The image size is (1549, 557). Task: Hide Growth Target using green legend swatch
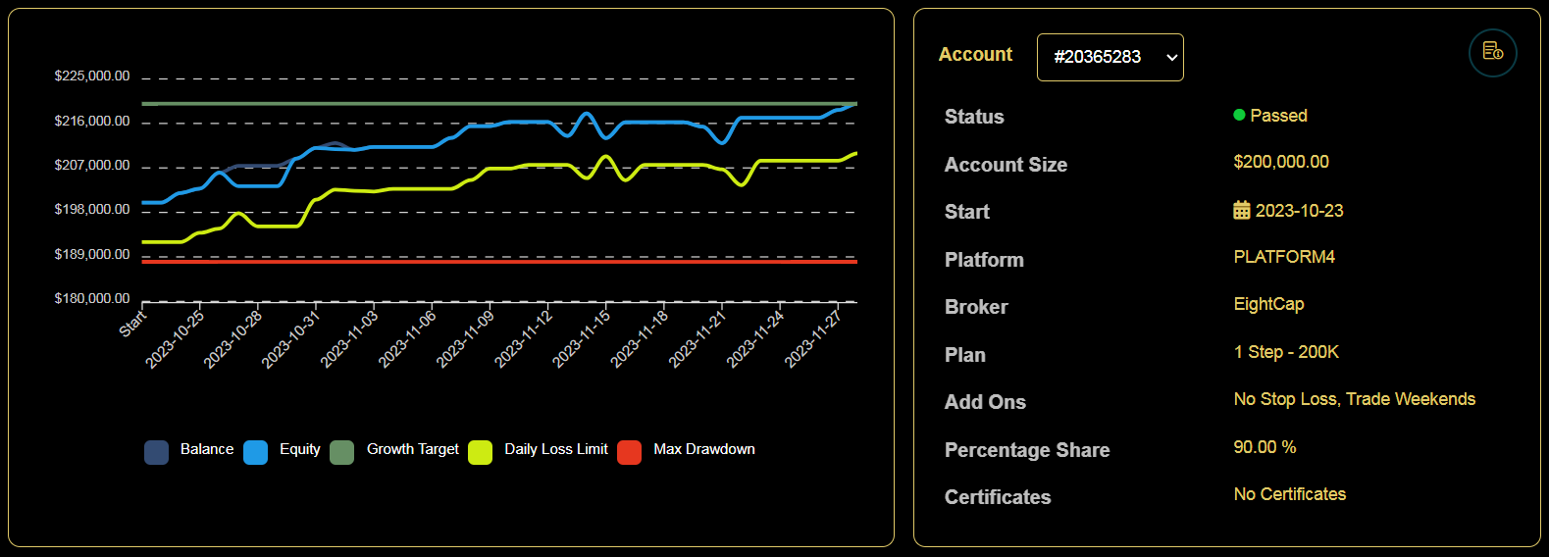pyautogui.click(x=341, y=451)
